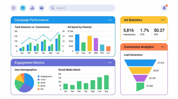Screen dimensions: 178x99
Task: Click inside the Search field
Action: coord(82,8)
